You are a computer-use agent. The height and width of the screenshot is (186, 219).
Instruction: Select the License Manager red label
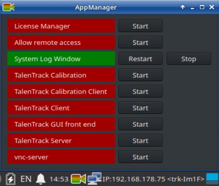[61, 26]
